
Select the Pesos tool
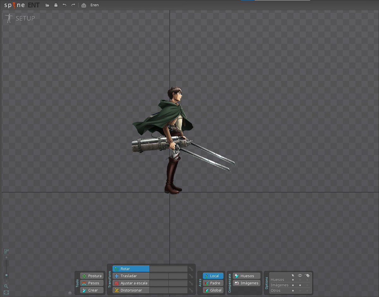tap(92, 283)
